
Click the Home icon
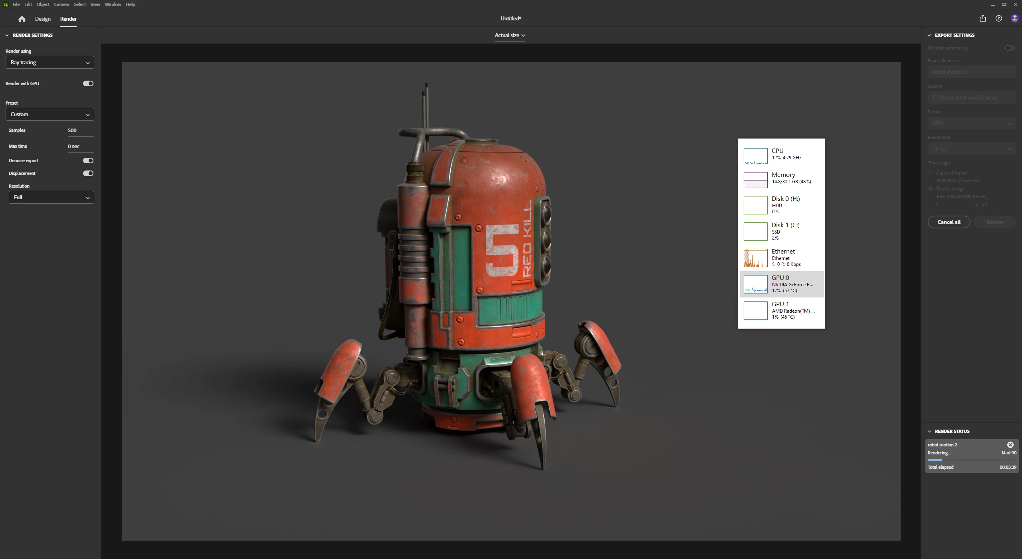[22, 19]
